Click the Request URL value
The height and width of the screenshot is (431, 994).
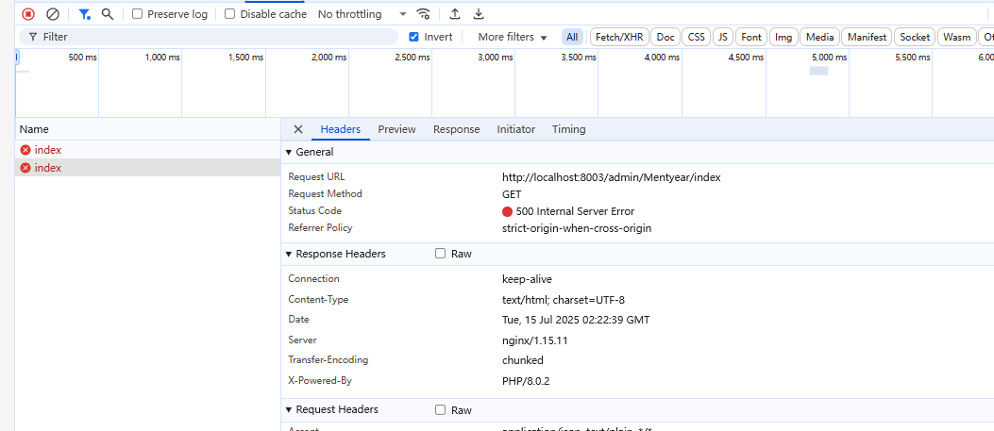[611, 177]
